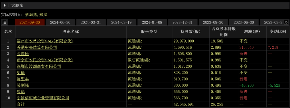Collapse the 十大股东 section triangle

5,6
